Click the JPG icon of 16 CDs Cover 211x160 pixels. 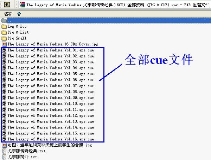(x=4, y=44)
